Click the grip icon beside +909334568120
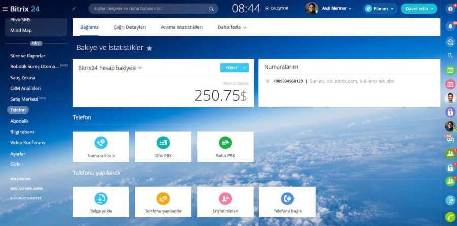457x226 pixels. click(x=267, y=81)
